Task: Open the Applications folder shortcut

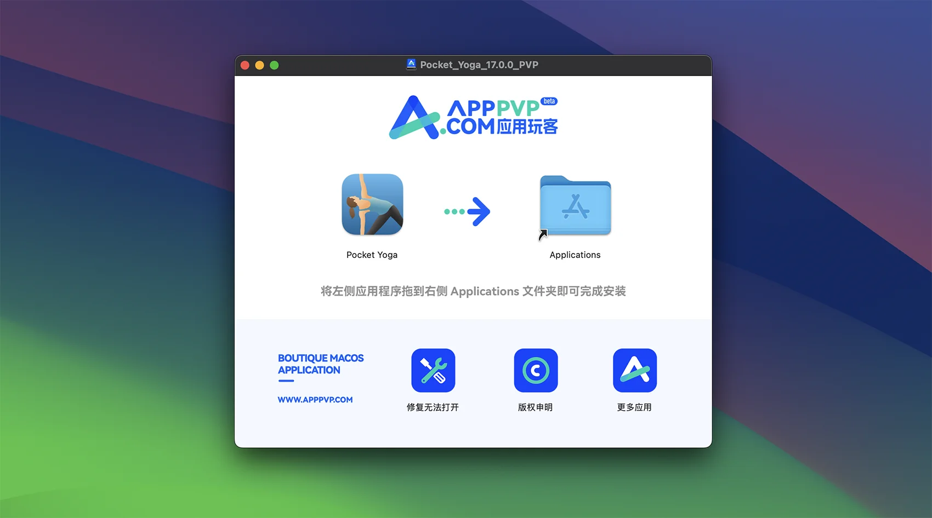Action: click(x=575, y=206)
